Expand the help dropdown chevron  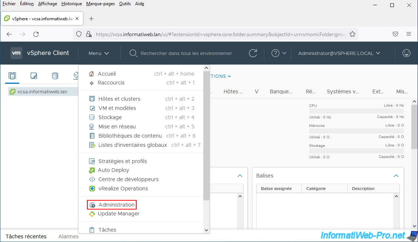point(284,53)
